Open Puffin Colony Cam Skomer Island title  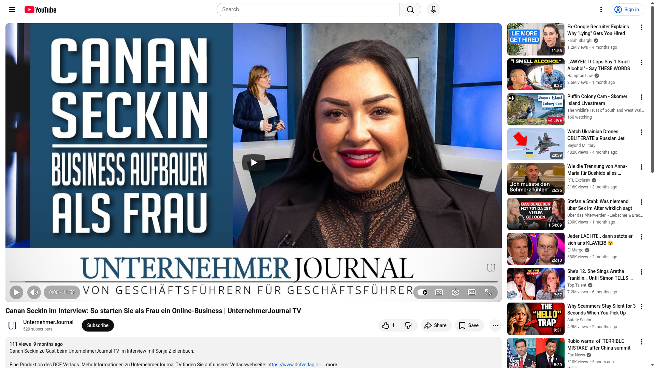[597, 100]
